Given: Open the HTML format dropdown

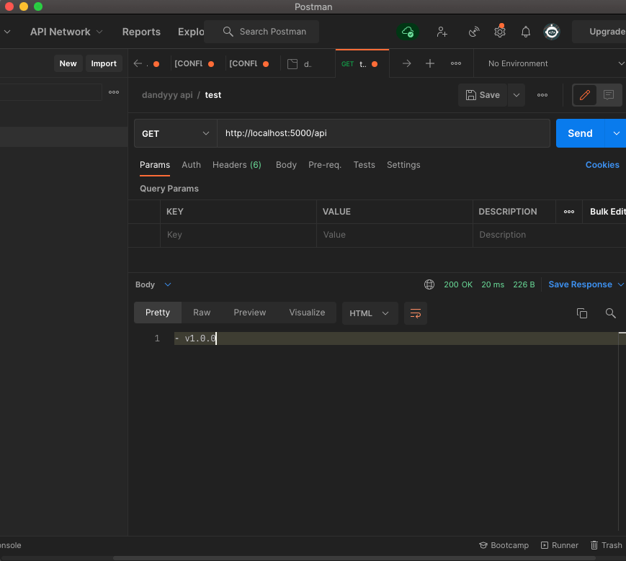Looking at the screenshot, I should [x=370, y=313].
